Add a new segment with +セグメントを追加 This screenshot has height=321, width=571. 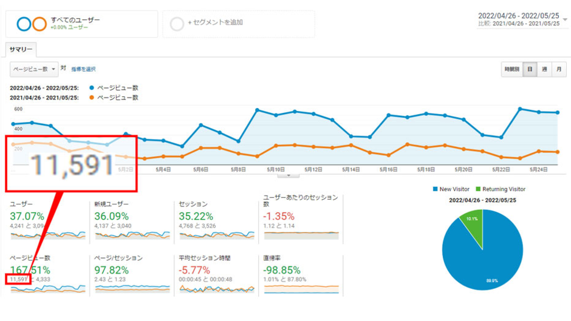tap(239, 24)
